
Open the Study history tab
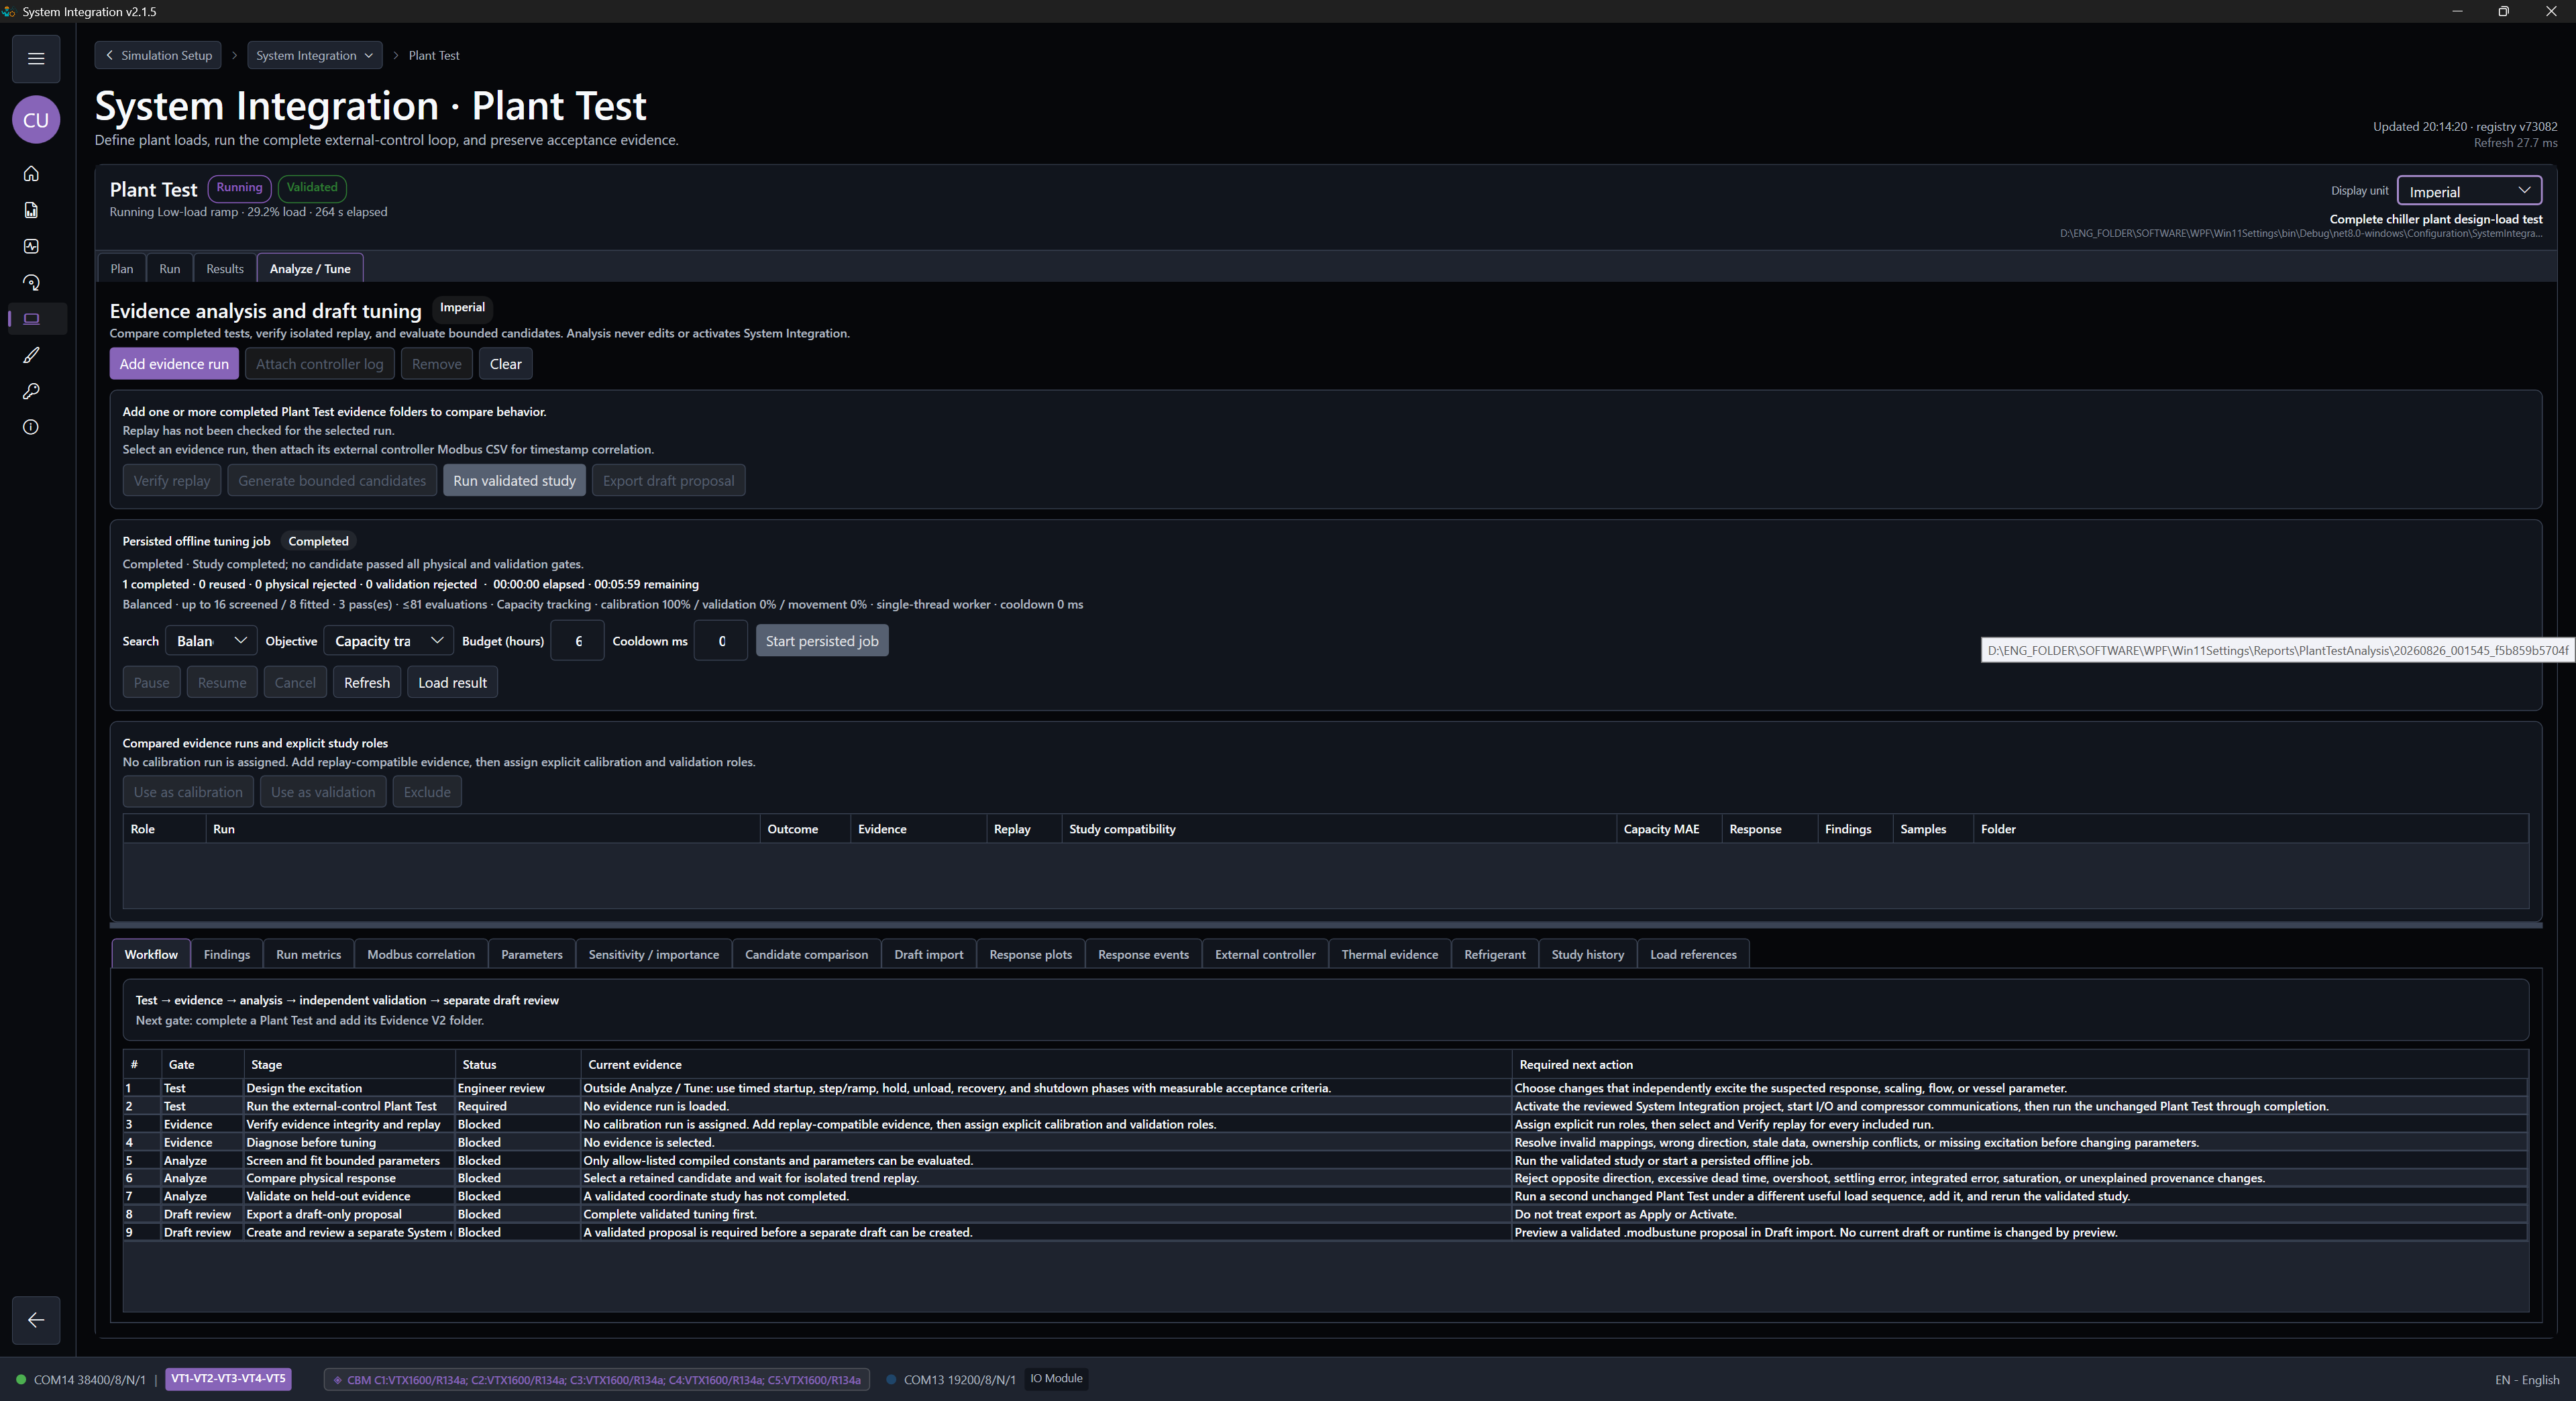(x=1587, y=954)
